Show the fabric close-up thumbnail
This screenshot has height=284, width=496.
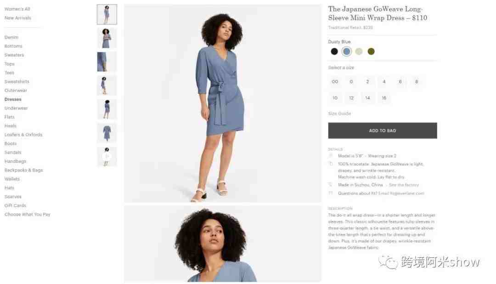point(107,62)
